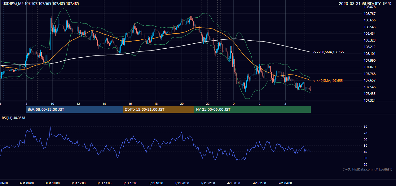The image size is (396, 186).
Task: Click the hour label 20 below the chart
Action: [182, 104]
